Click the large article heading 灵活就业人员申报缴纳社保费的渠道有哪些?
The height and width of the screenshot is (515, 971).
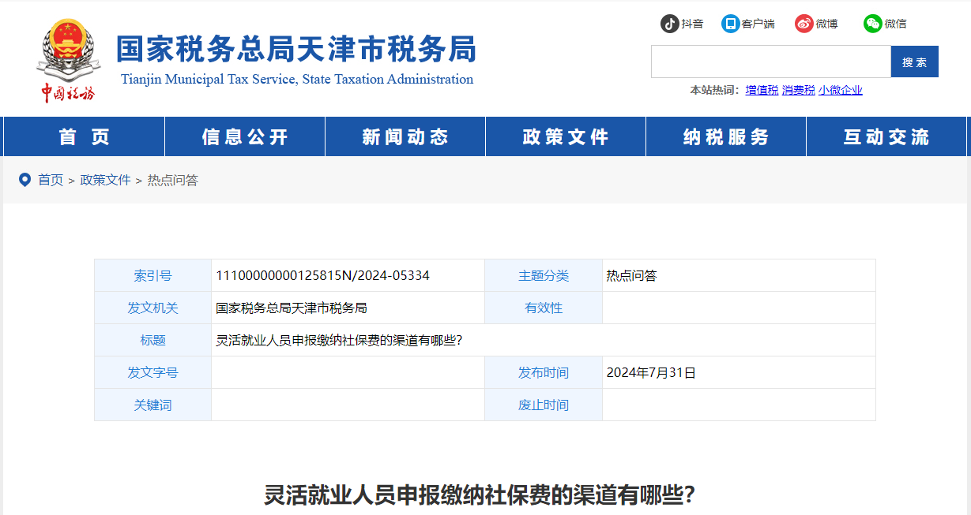pos(480,494)
